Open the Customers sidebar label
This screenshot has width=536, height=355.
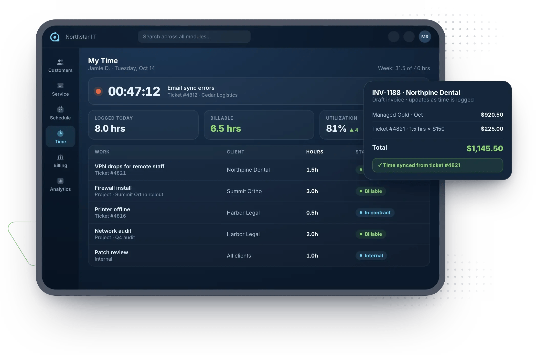(60, 70)
